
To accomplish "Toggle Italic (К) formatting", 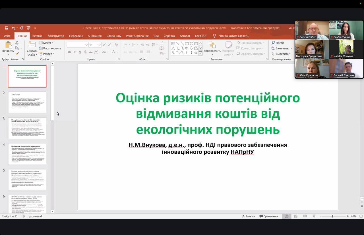I will click(75, 52).
